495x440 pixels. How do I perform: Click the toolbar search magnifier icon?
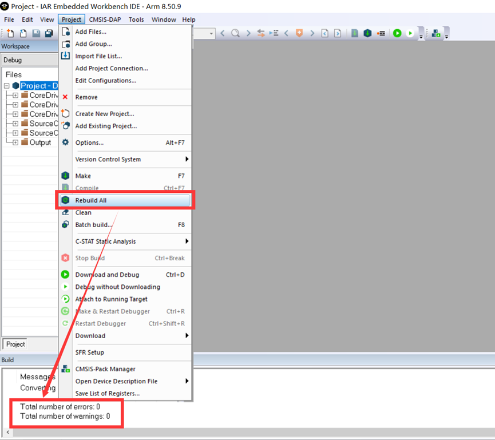tap(235, 33)
